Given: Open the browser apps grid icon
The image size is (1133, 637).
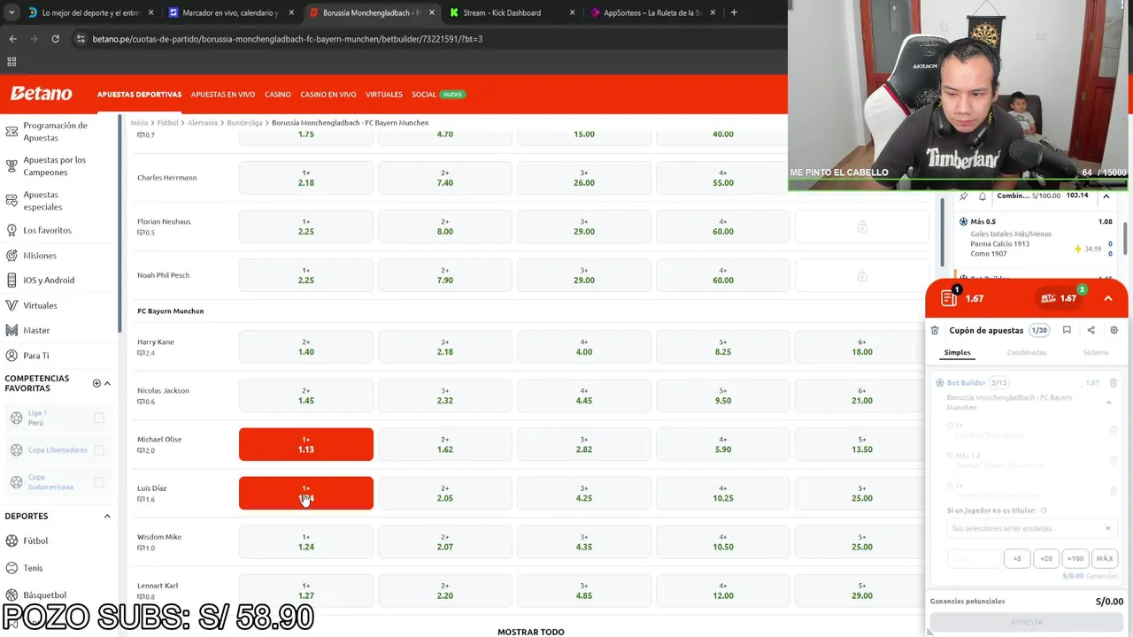Looking at the screenshot, I should [x=12, y=62].
